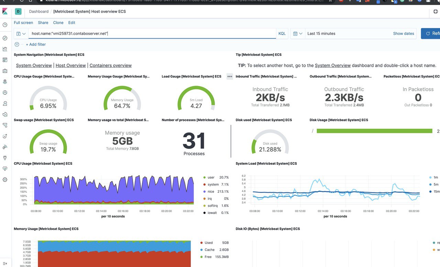Open Maps from the side navigation
Viewport: 440px width, 267px height.
[5, 82]
